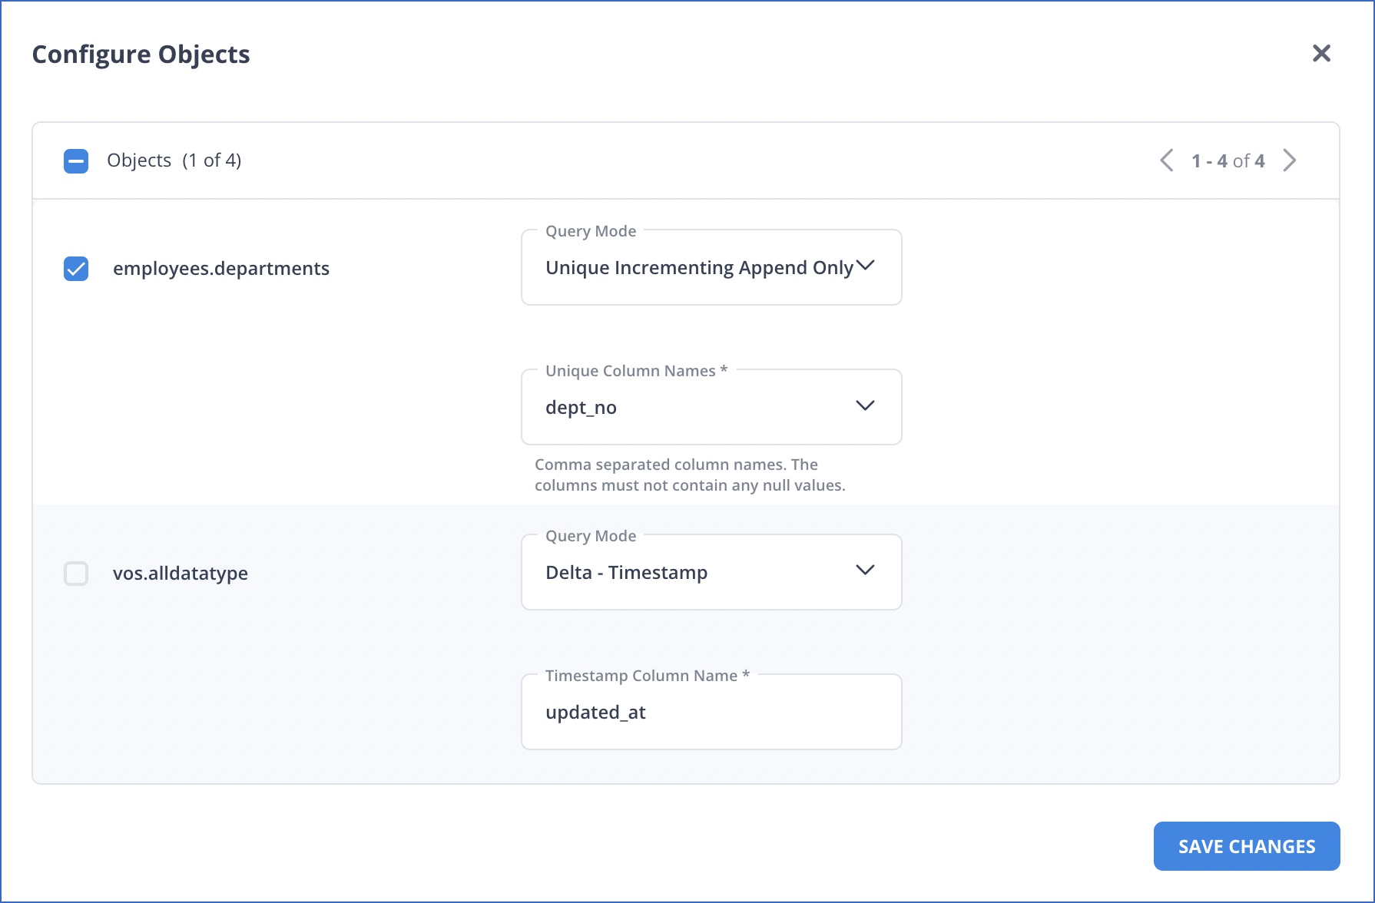
Task: Uncheck the employees.departments object
Action: pos(75,269)
